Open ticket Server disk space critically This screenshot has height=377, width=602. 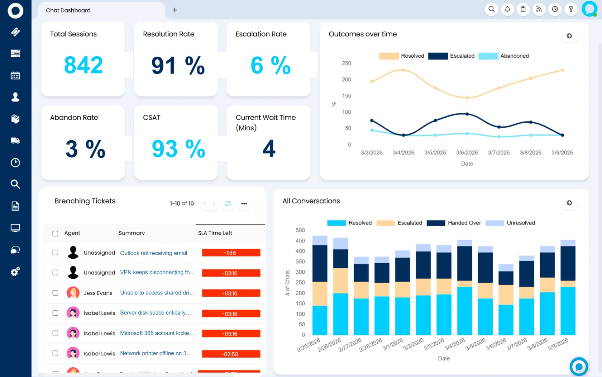pyautogui.click(x=156, y=313)
